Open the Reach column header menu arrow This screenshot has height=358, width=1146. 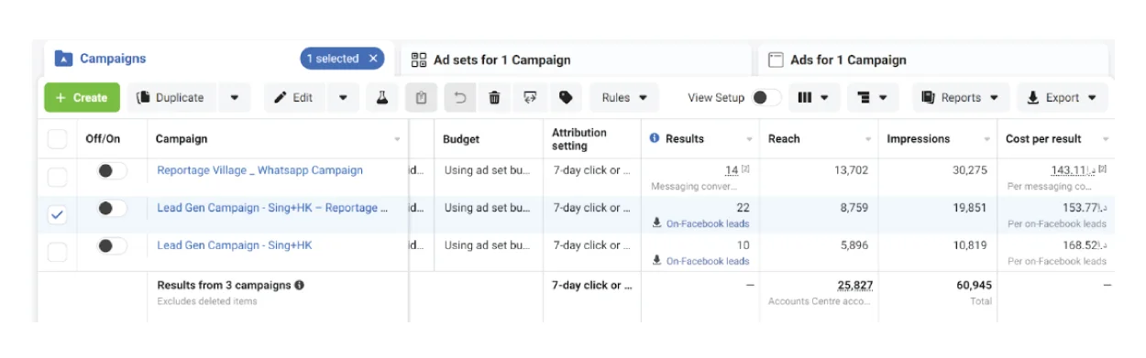[868, 140]
